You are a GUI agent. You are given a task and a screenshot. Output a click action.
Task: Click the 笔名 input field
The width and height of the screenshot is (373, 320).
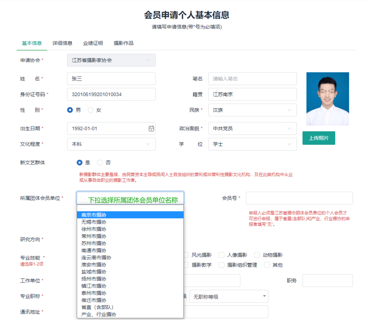pos(252,78)
